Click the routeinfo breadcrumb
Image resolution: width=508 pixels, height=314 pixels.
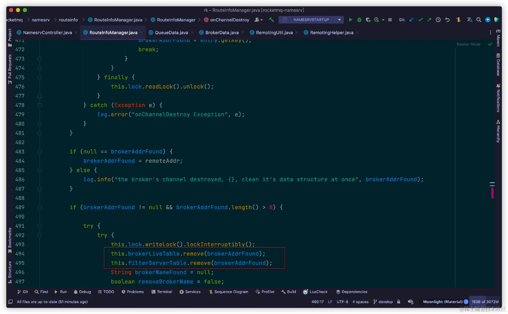click(68, 20)
